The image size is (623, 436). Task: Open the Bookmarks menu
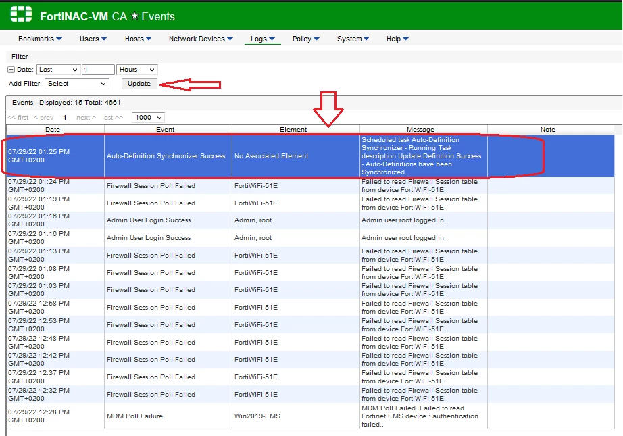[40, 39]
